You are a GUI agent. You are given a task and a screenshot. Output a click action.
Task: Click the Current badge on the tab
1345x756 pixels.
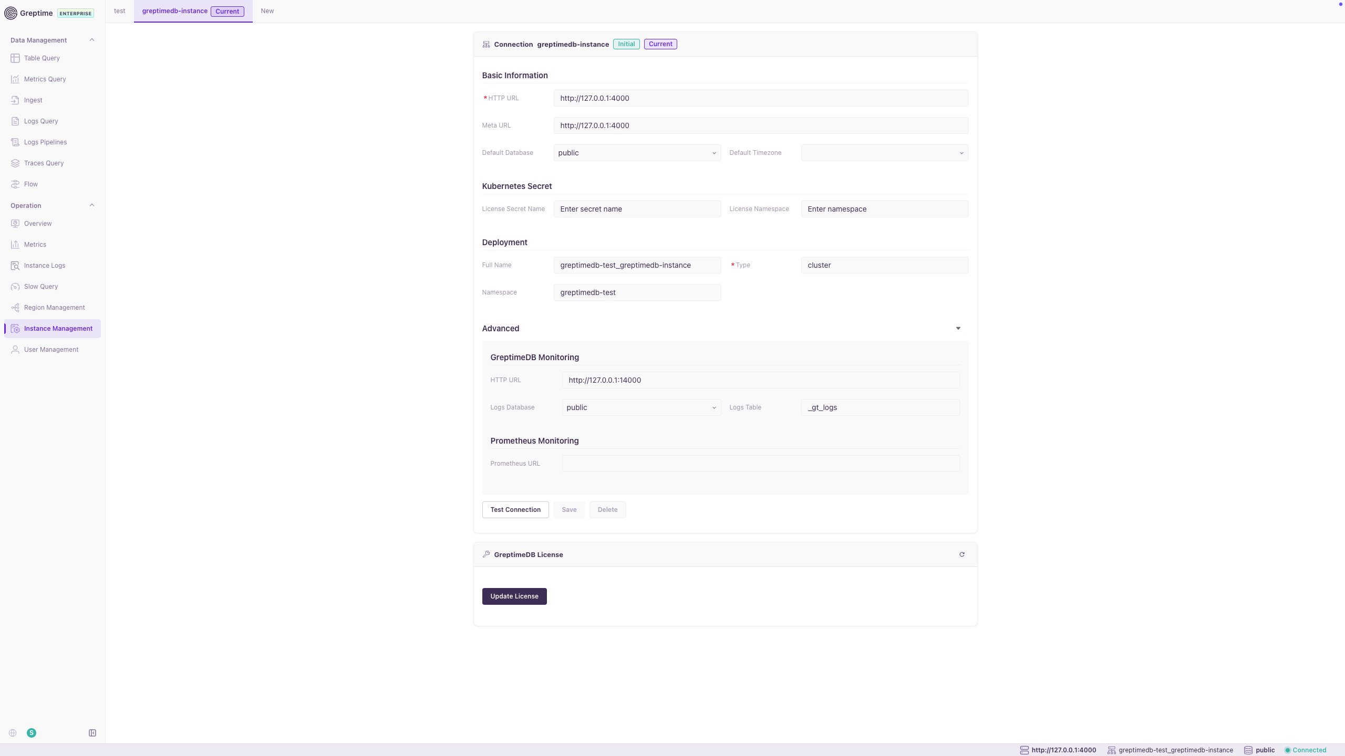227,12
